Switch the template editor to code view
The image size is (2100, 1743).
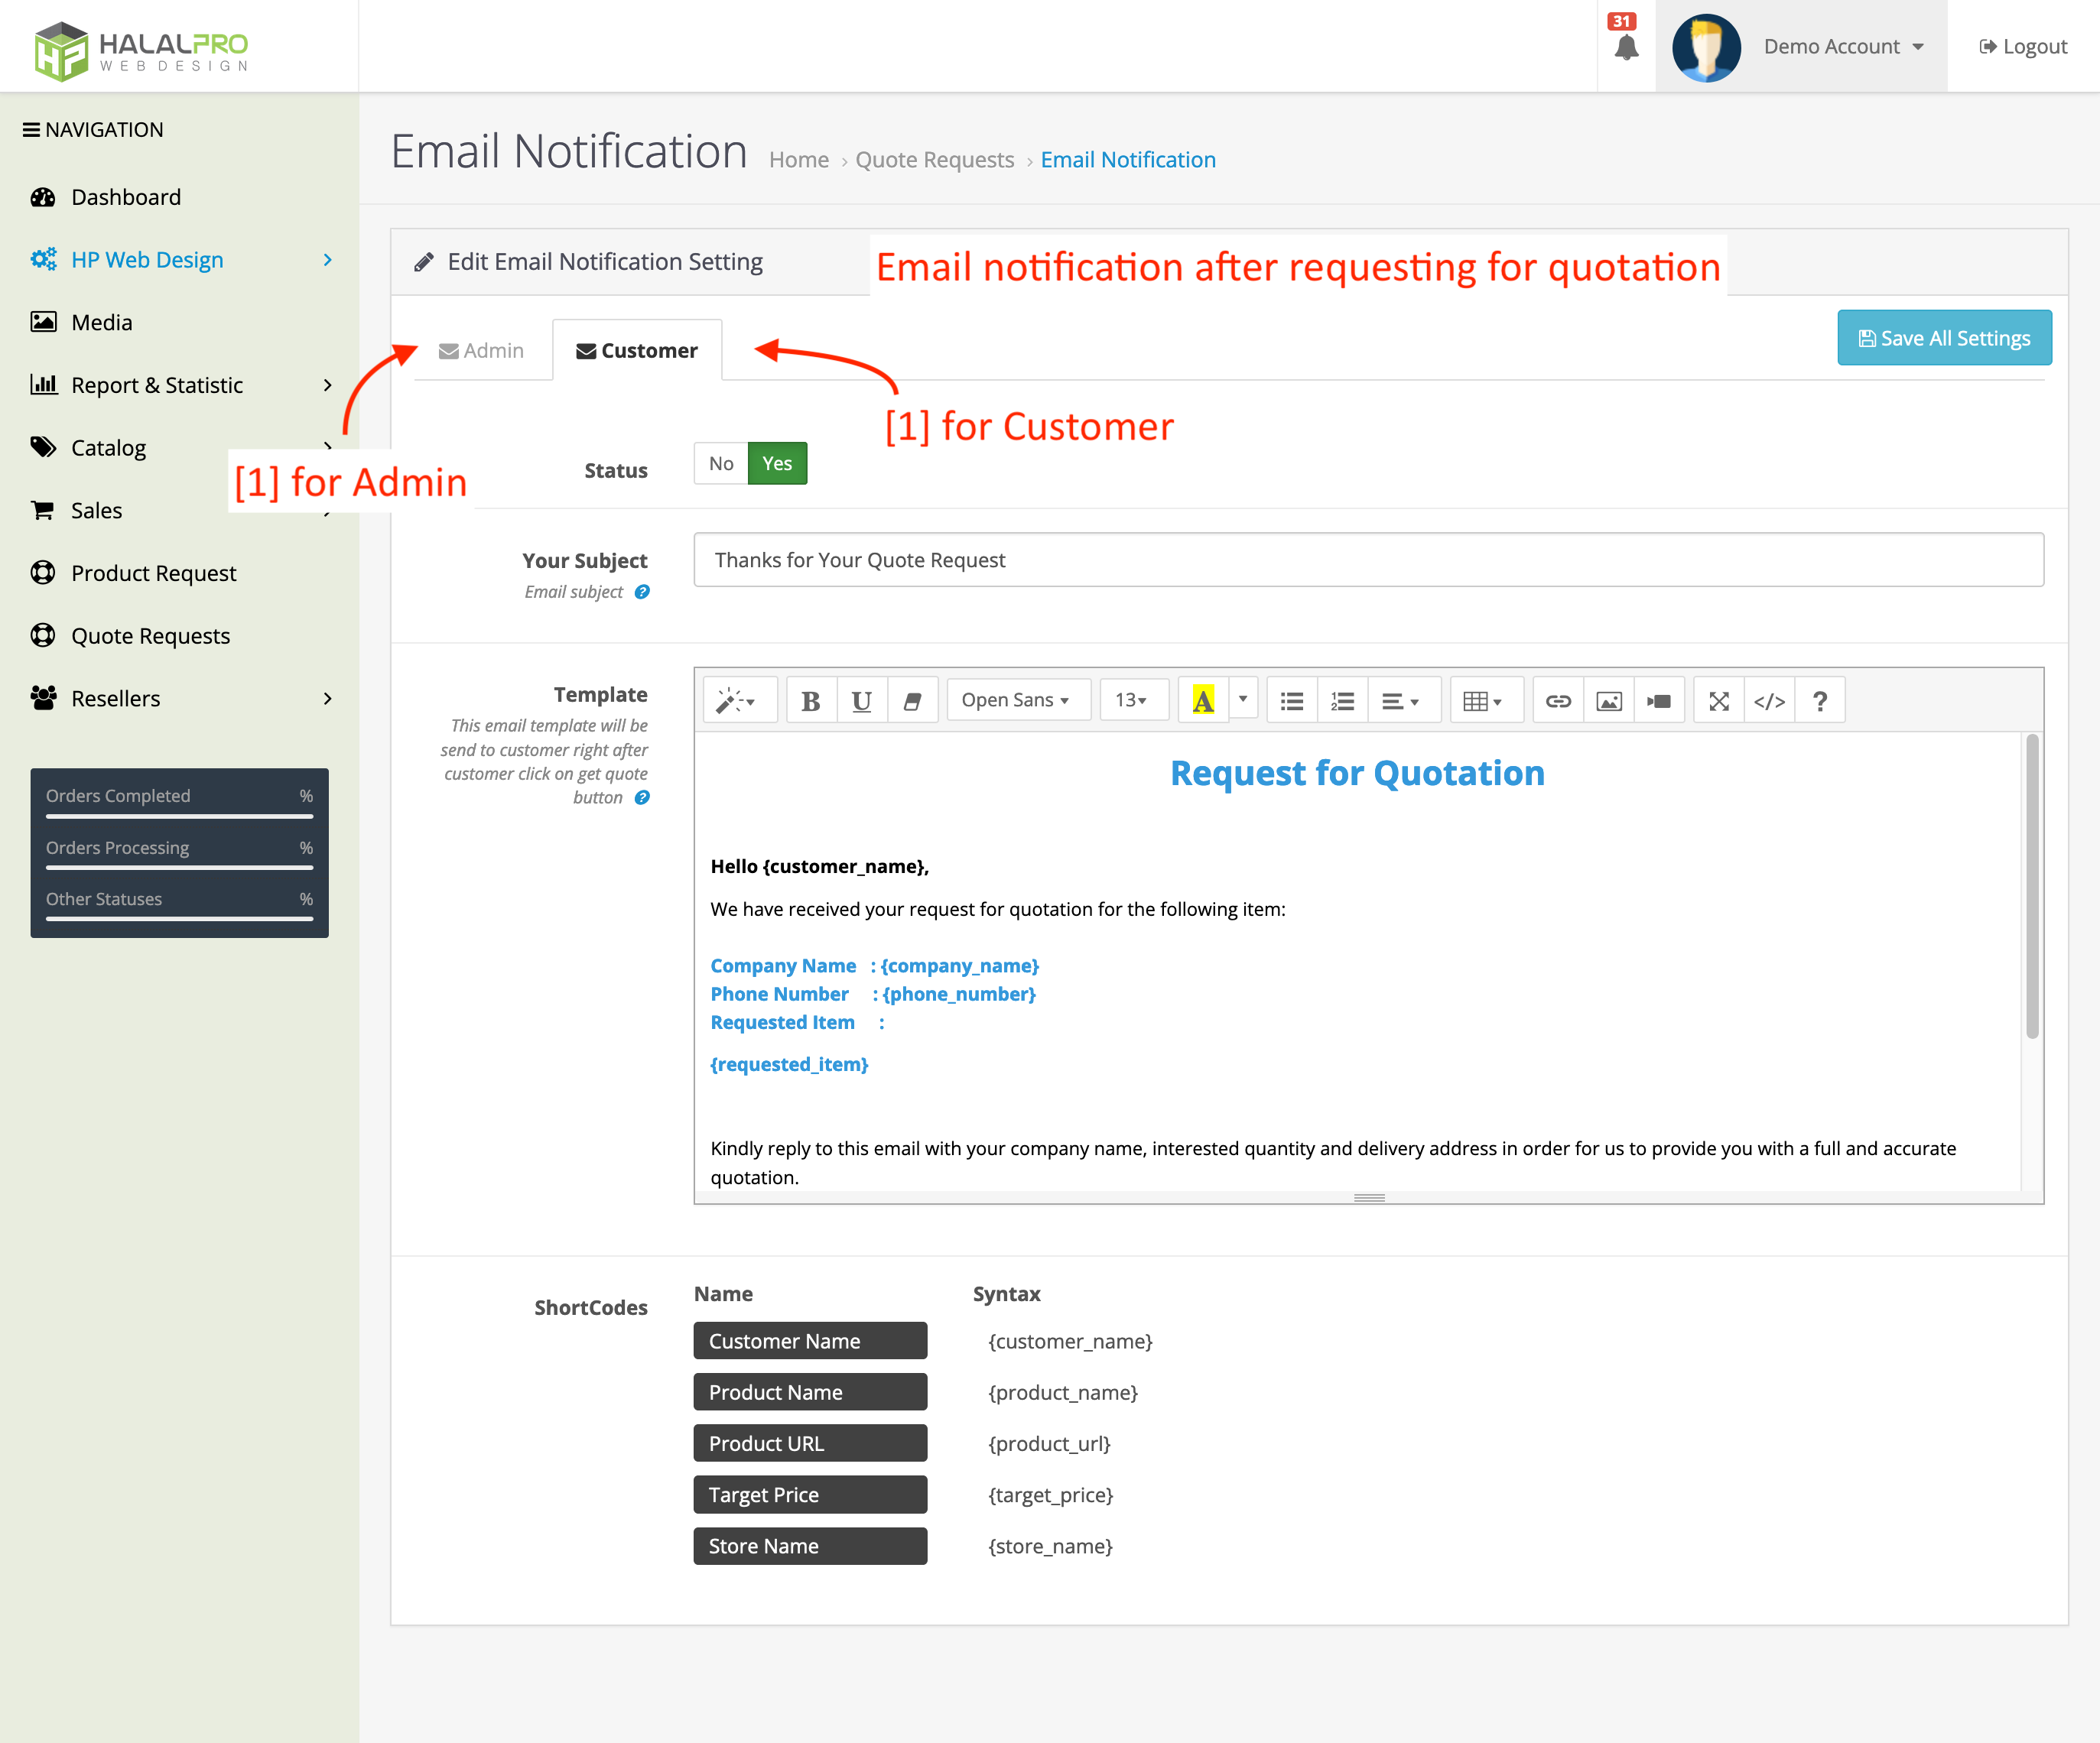(x=1769, y=699)
